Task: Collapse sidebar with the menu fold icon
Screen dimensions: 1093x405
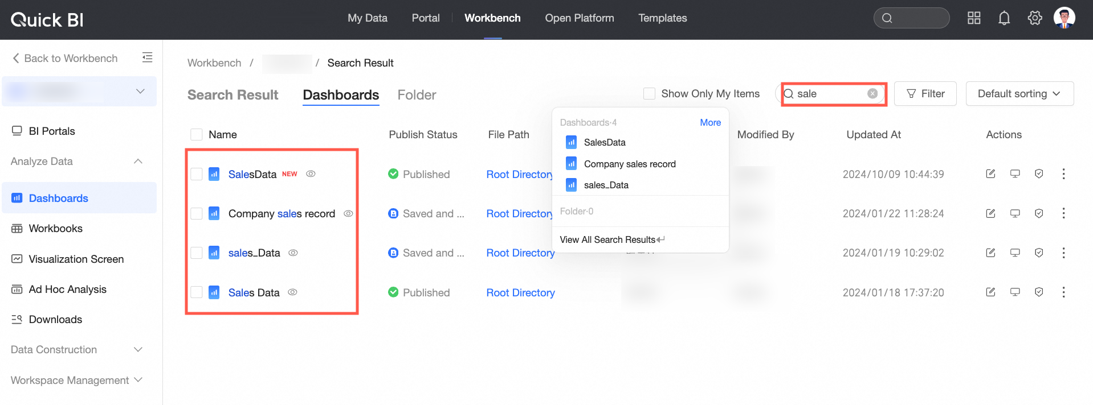Action: 147,57
